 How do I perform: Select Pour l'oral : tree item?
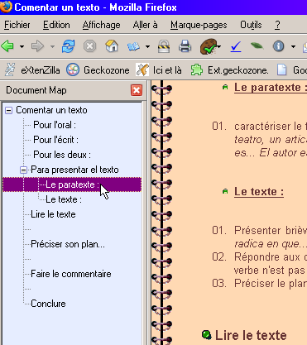tap(55, 125)
